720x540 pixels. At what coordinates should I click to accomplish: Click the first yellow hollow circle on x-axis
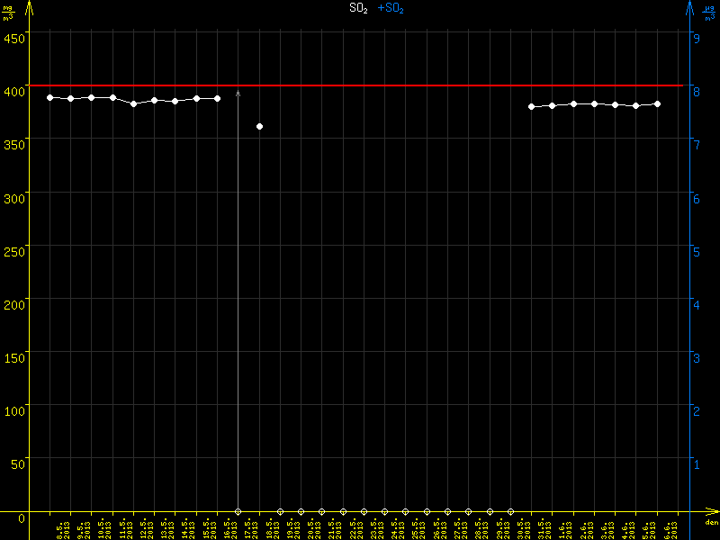(x=238, y=512)
